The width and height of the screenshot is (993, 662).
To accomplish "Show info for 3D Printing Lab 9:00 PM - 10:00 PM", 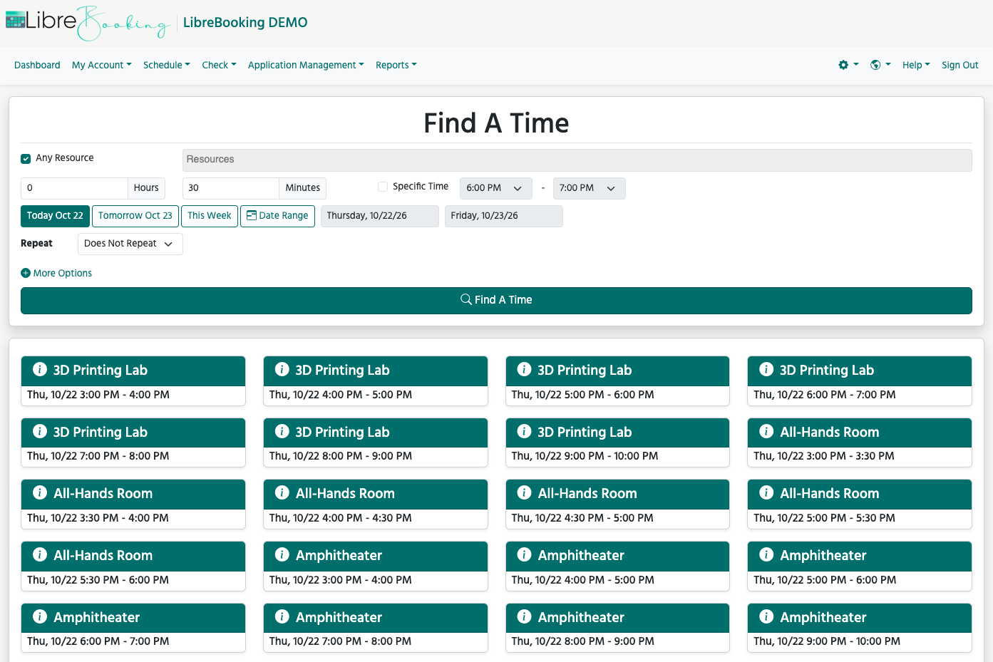I will pos(525,431).
